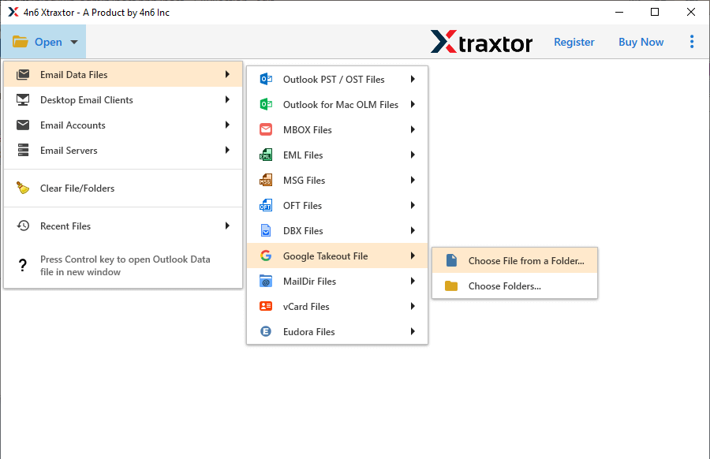
Task: Expand the Email Servers submenu arrow
Action: tap(228, 150)
